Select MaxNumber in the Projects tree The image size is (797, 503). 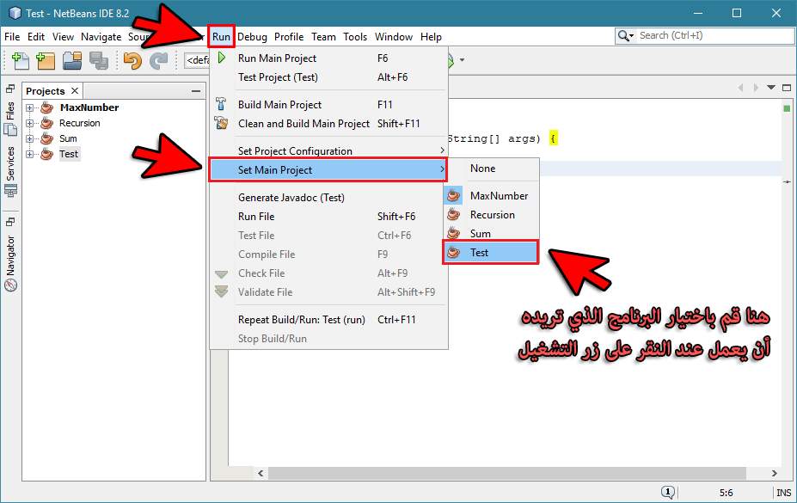pos(89,107)
